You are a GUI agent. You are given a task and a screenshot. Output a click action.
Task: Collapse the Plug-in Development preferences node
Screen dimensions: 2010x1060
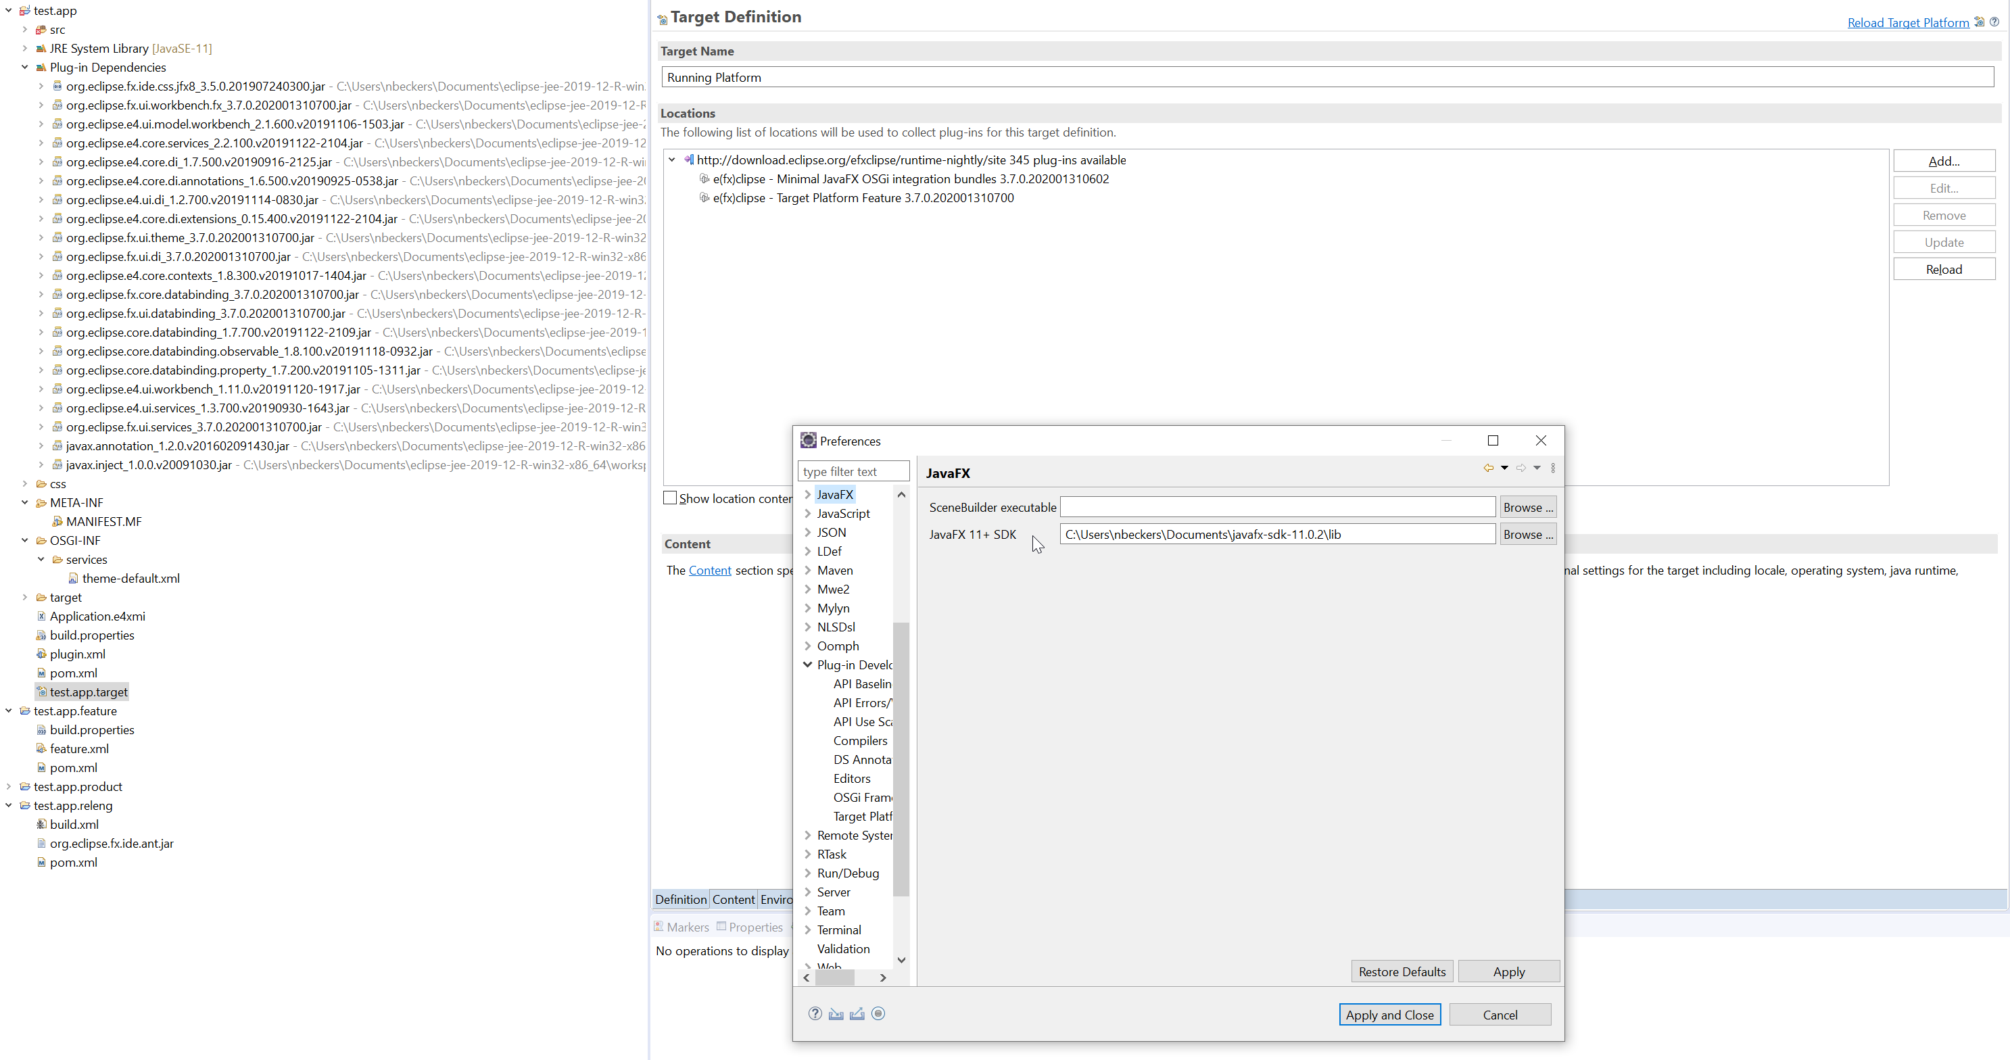pyautogui.click(x=808, y=665)
